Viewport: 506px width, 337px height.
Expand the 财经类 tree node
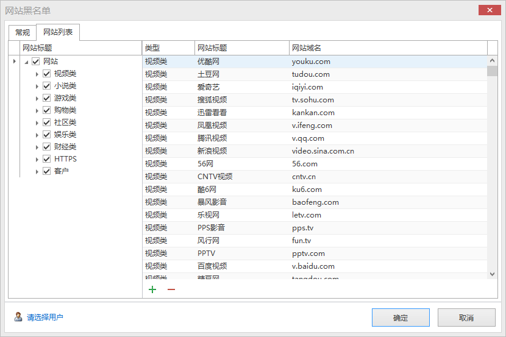tap(37, 147)
